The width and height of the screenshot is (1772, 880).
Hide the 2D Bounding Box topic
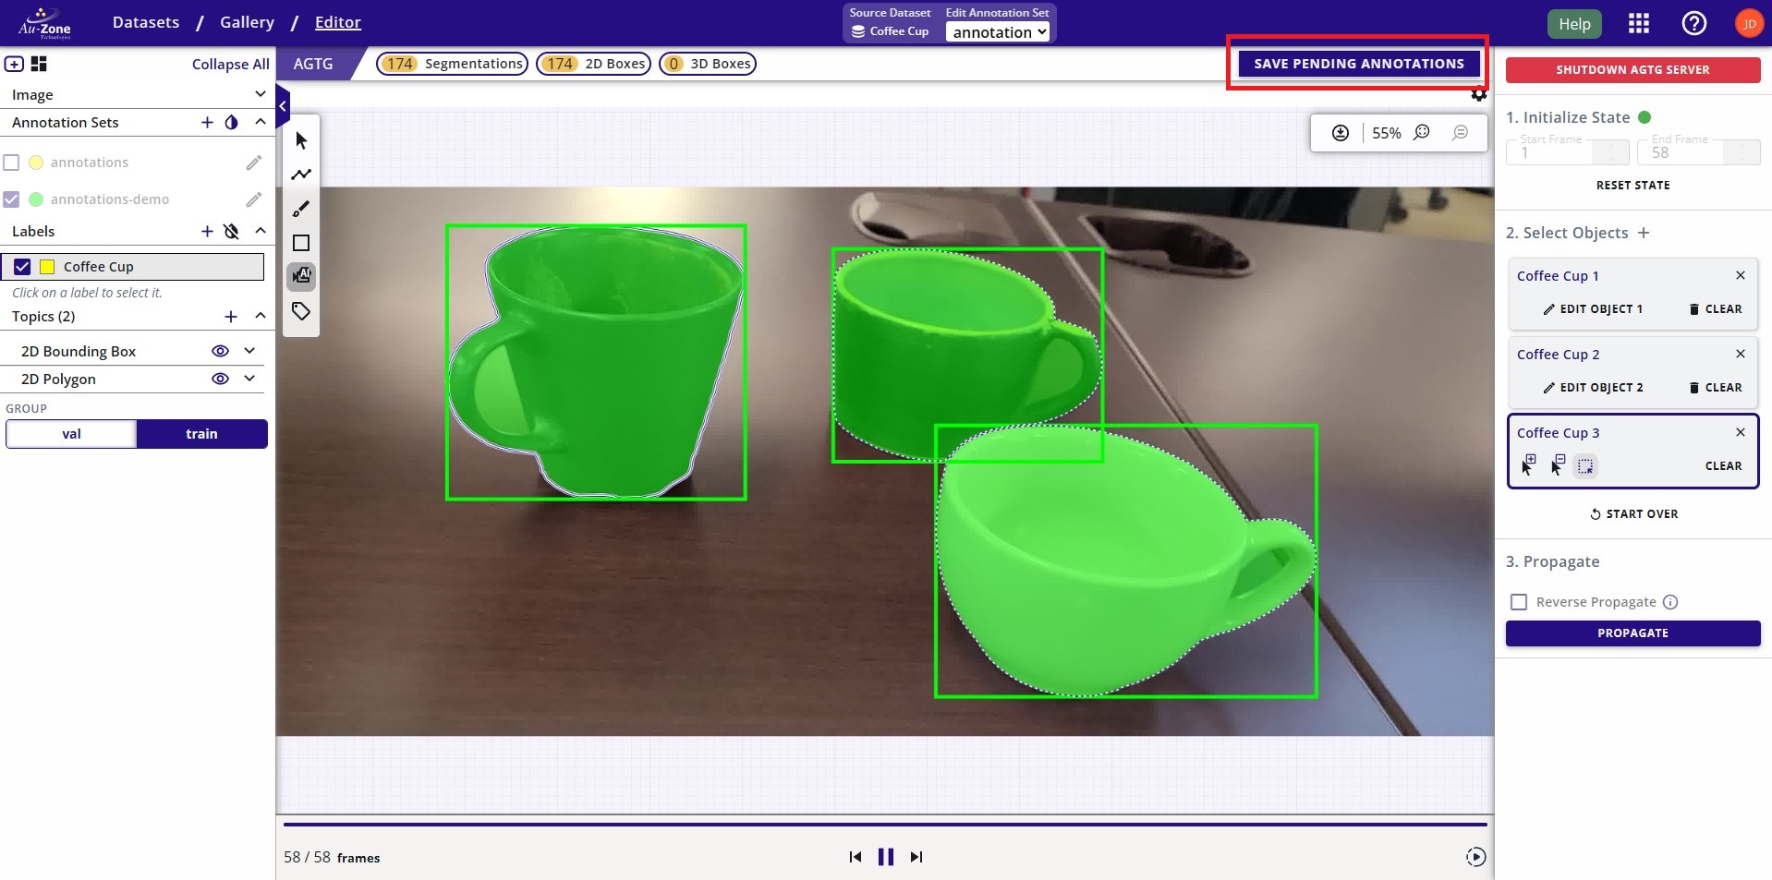(220, 351)
